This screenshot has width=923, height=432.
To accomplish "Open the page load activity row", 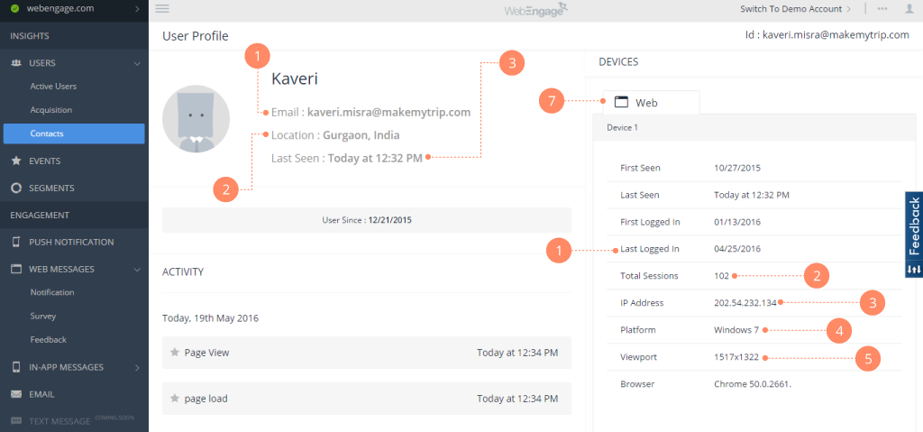I will [x=367, y=399].
